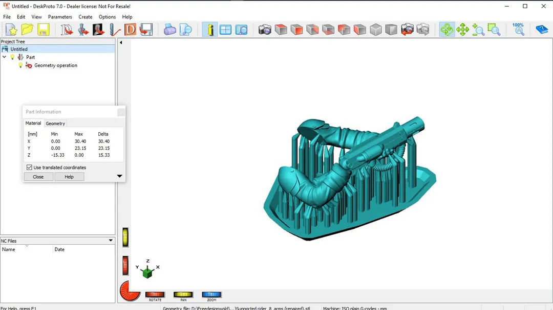Select the dark gray cube view
The height and width of the screenshot is (310, 553).
391,30
